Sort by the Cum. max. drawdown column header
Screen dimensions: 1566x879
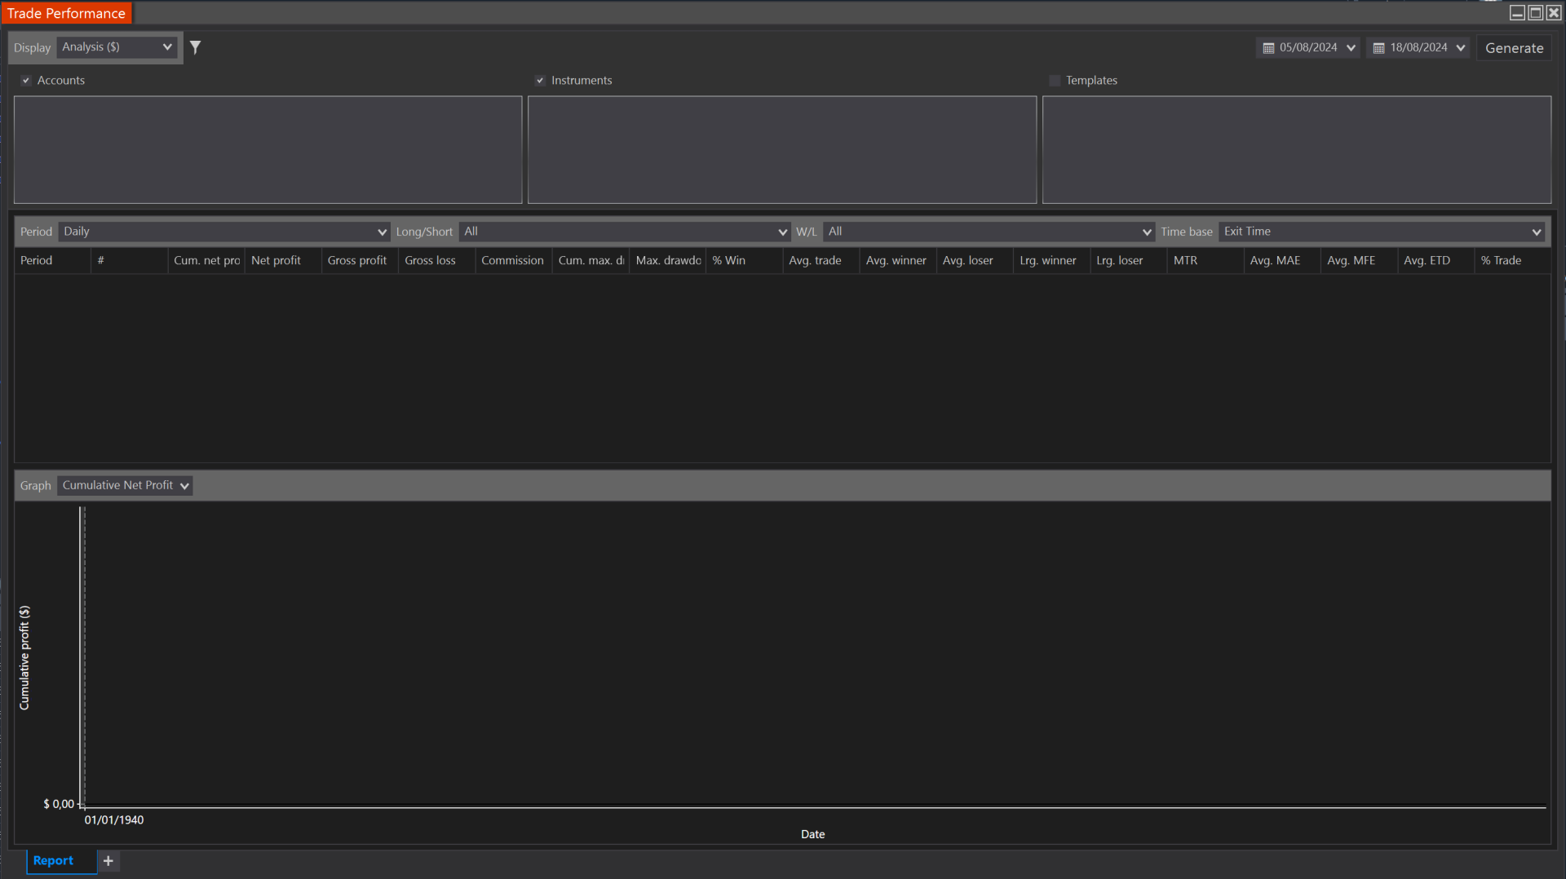pos(591,261)
